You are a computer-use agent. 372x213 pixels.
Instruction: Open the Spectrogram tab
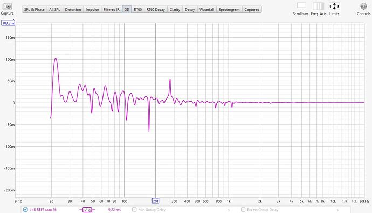(229, 10)
